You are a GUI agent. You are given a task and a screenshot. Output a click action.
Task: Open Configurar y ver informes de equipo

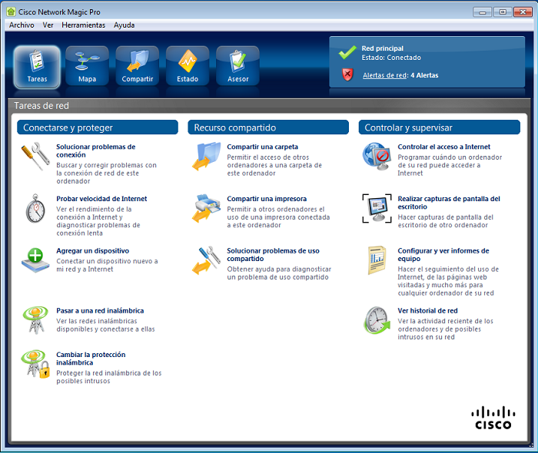click(443, 255)
